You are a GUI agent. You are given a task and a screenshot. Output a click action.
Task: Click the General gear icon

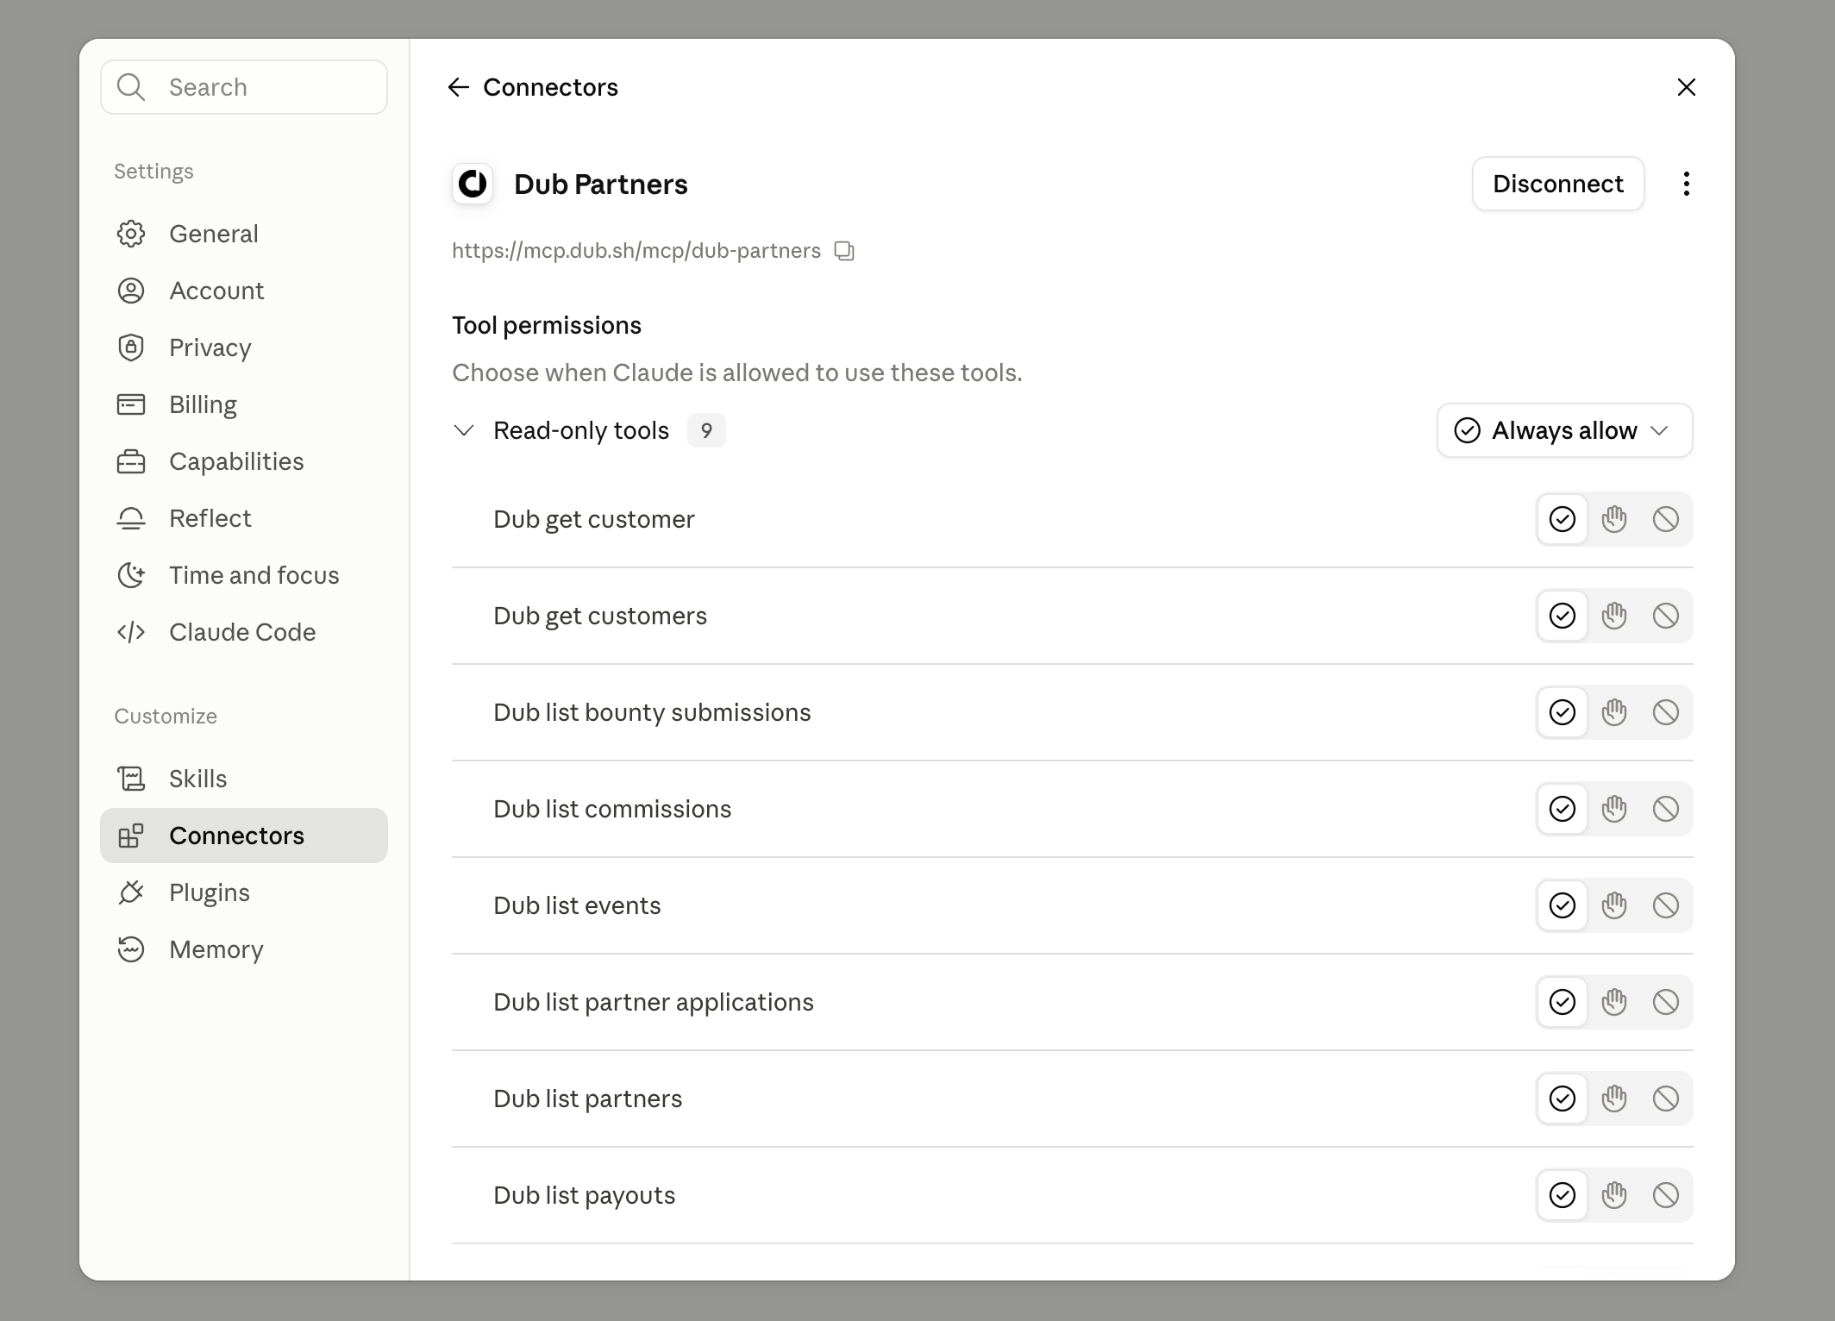(x=131, y=234)
